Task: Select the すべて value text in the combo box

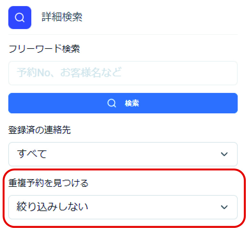Action: tap(32, 154)
